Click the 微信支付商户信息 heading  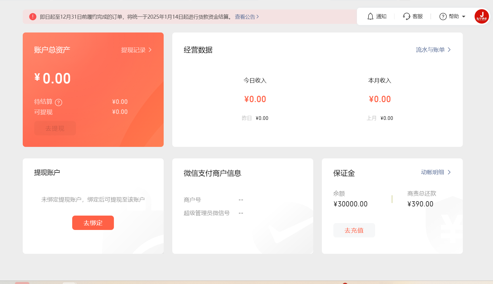pyautogui.click(x=213, y=173)
